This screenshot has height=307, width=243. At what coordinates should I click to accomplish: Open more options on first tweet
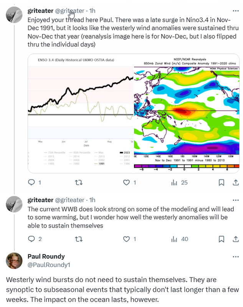(236, 11)
